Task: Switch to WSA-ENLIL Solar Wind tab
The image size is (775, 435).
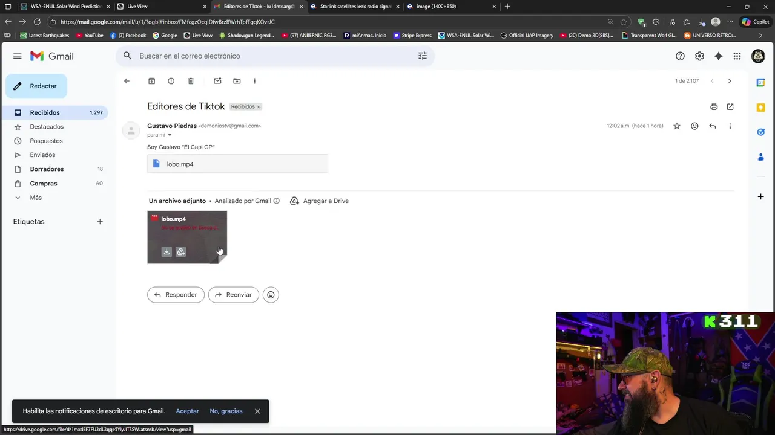Action: tap(65, 7)
